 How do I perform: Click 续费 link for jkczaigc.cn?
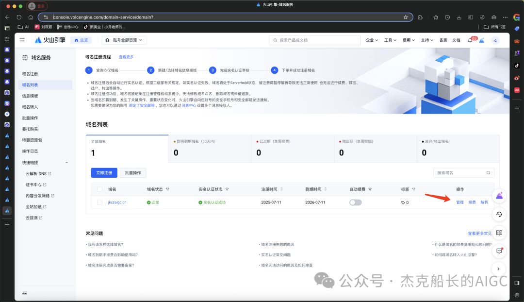click(x=472, y=202)
